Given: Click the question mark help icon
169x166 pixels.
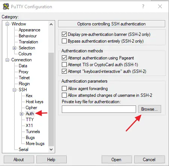Looking at the screenshot, I should click(143, 6).
